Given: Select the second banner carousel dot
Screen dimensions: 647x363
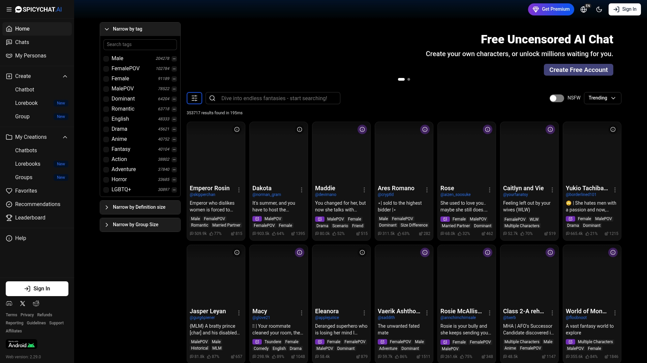Looking at the screenshot, I should (409, 79).
